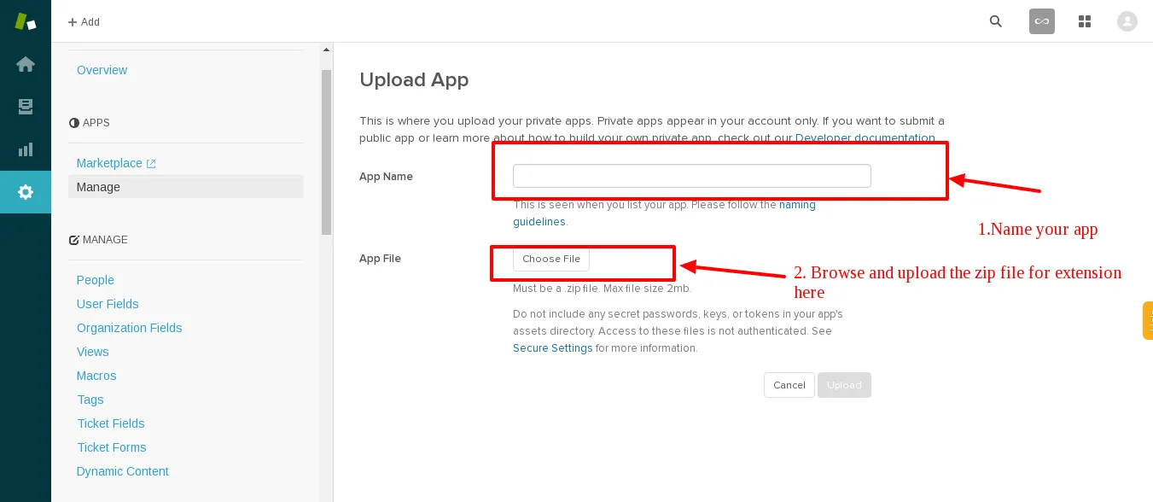Click the Choose File button
Image resolution: width=1153 pixels, height=502 pixels.
(551, 259)
